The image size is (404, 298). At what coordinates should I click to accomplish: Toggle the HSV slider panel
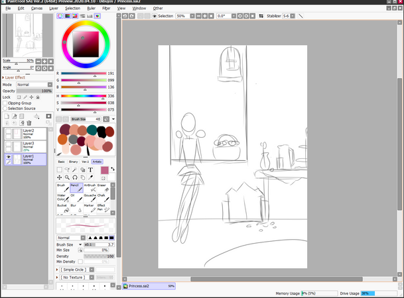coord(75,16)
